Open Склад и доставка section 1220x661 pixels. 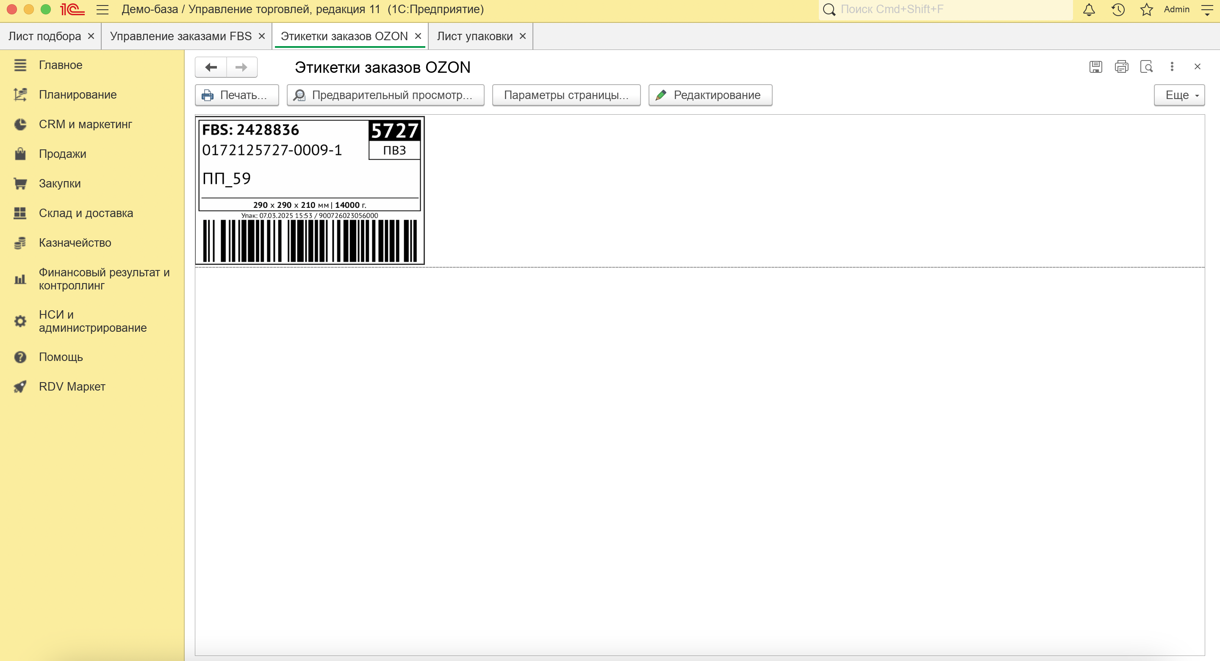pyautogui.click(x=86, y=213)
